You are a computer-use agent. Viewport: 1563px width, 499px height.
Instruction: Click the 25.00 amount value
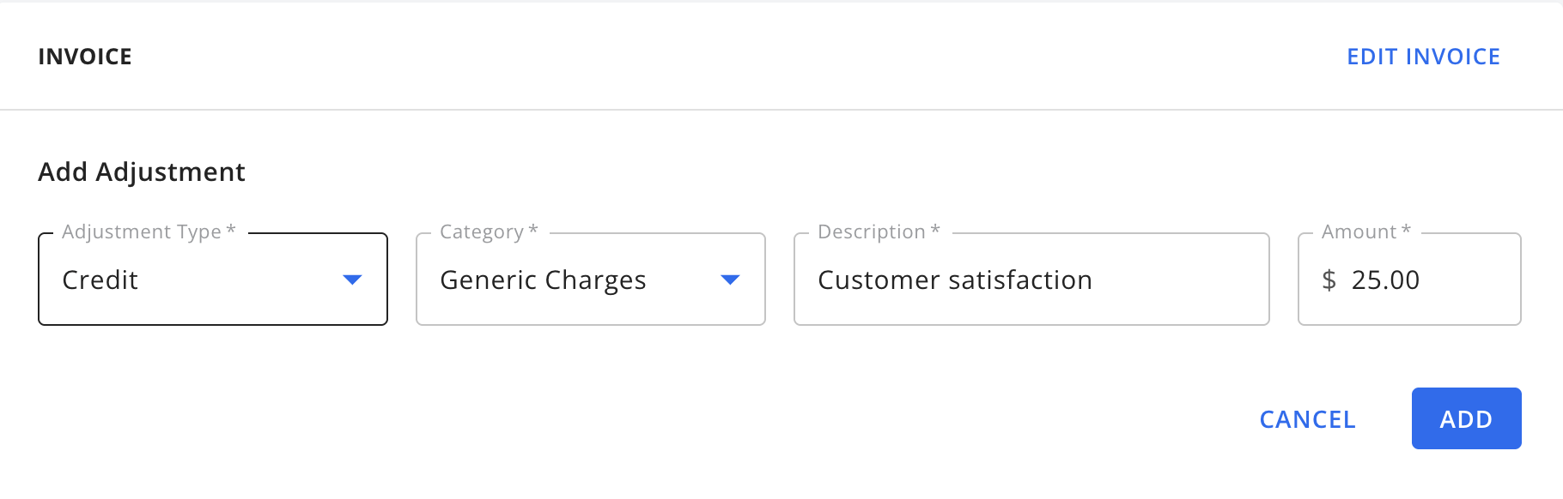(1385, 280)
